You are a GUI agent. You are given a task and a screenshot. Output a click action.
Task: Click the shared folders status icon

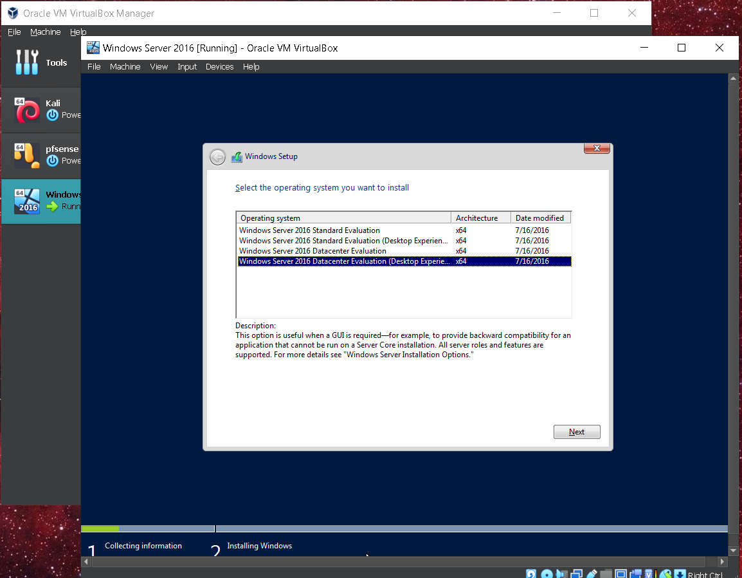[x=606, y=573]
